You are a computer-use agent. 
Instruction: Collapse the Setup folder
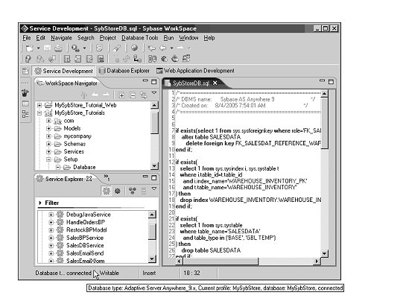pyautogui.click(x=48, y=159)
